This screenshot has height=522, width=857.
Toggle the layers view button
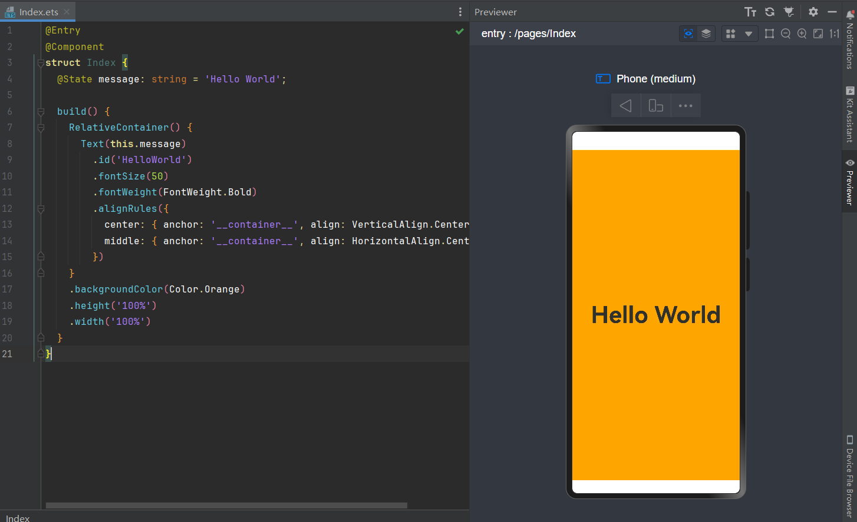706,34
